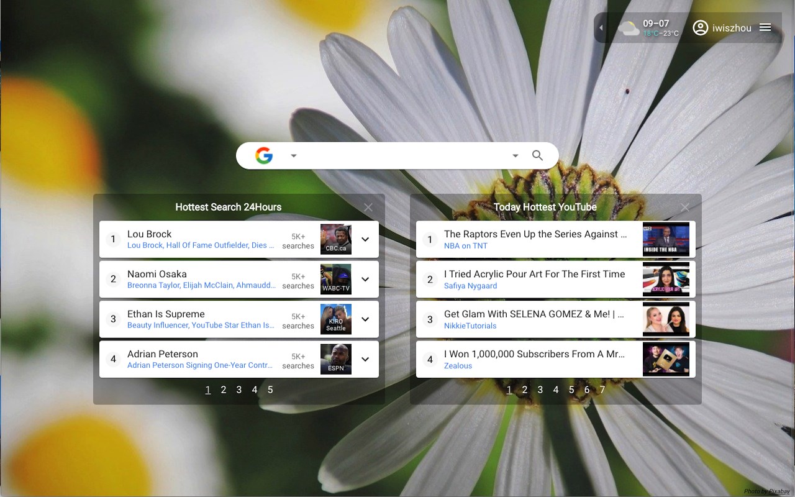Viewport: 795px width, 497px height.
Task: Open the Adrian Peterson ESPN thumbnail
Action: [336, 359]
